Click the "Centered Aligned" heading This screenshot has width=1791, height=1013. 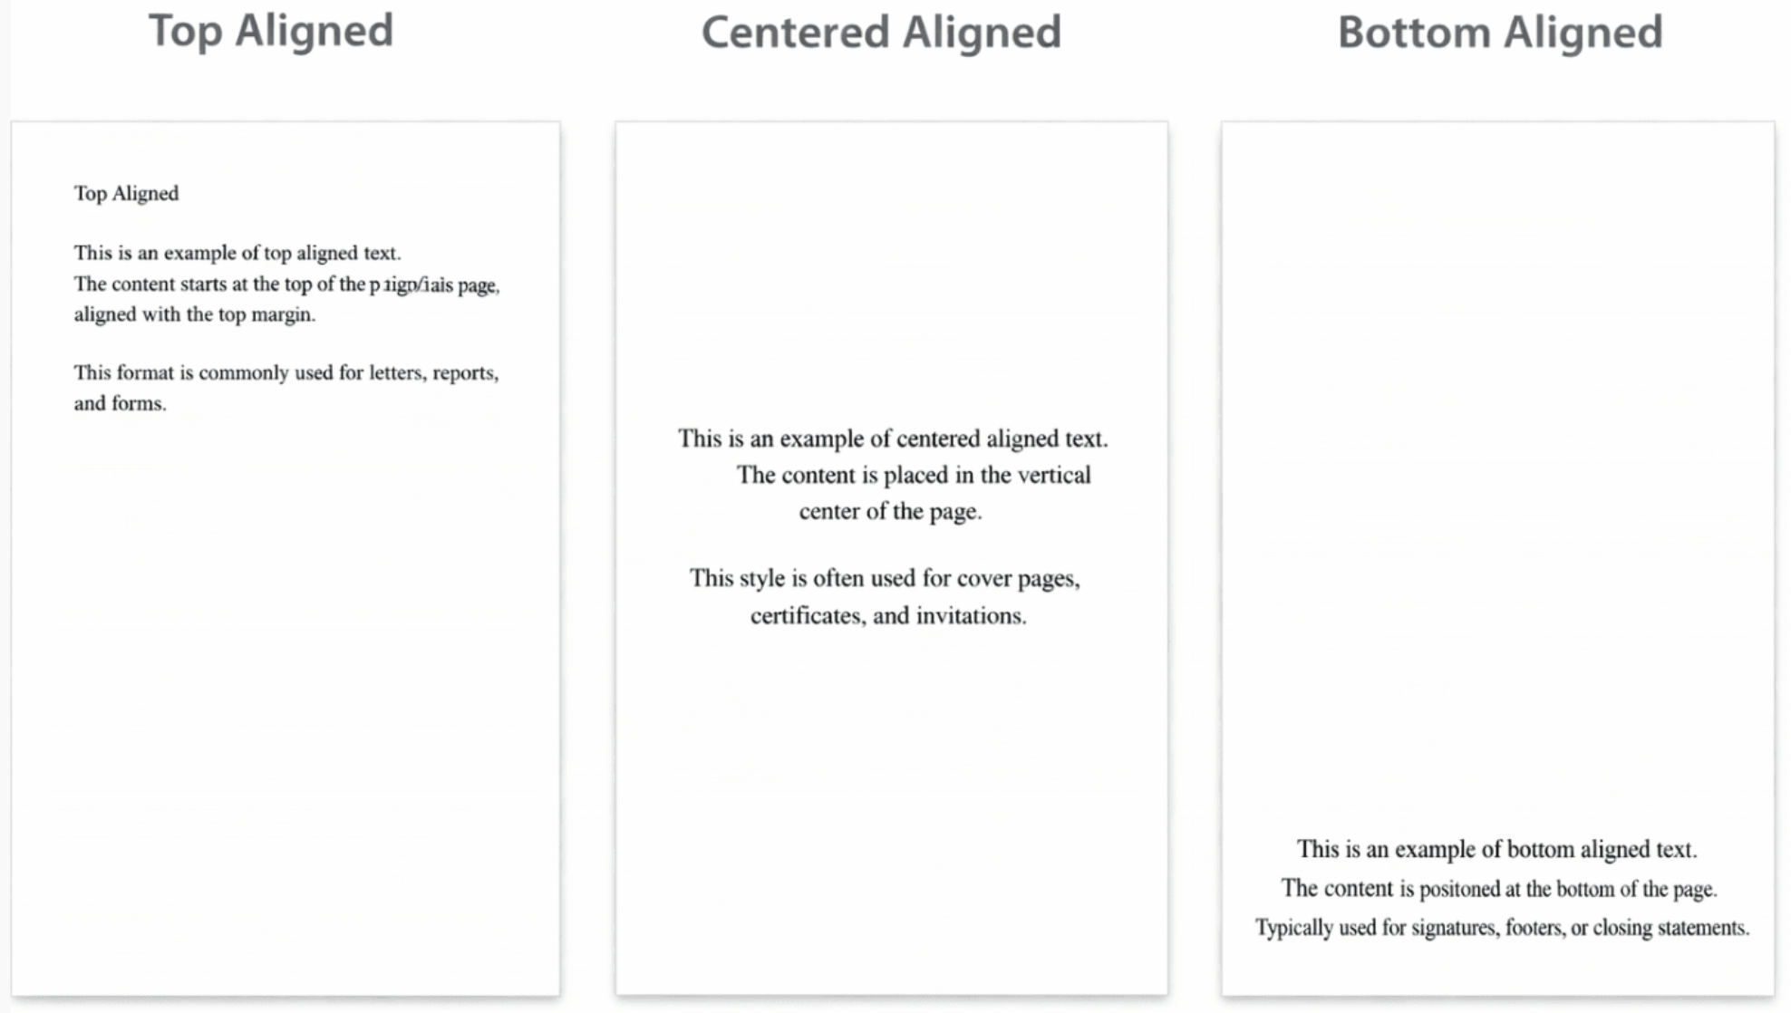pyautogui.click(x=881, y=33)
